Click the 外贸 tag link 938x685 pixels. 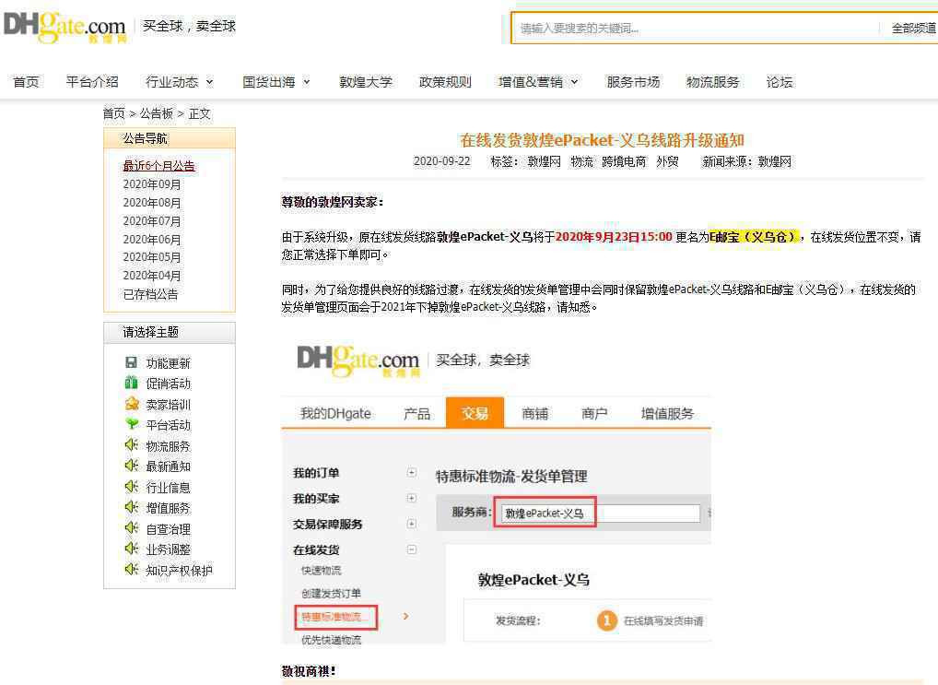pos(668,161)
